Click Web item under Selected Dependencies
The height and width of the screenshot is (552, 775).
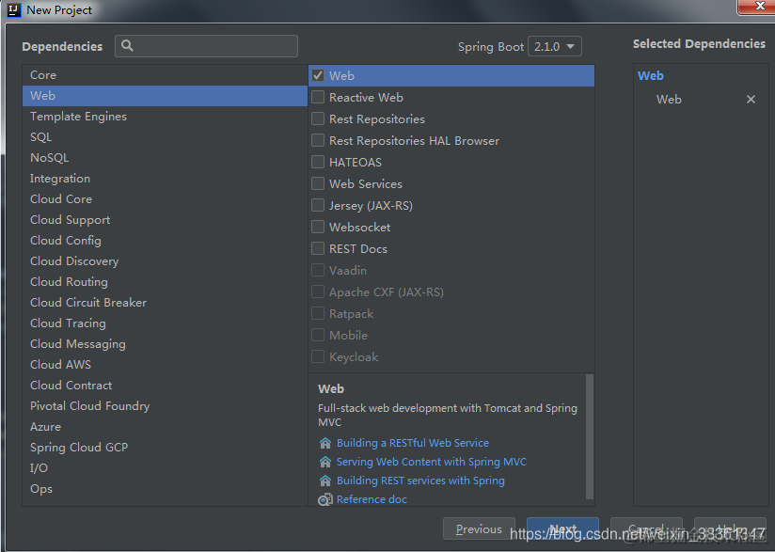click(x=669, y=100)
